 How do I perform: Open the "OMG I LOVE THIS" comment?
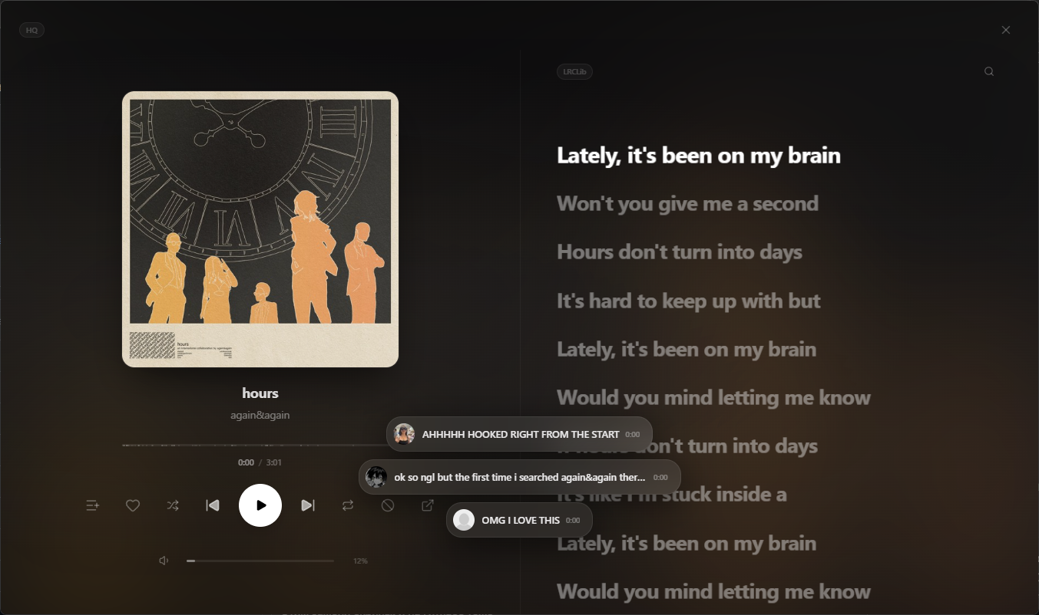pyautogui.click(x=519, y=520)
